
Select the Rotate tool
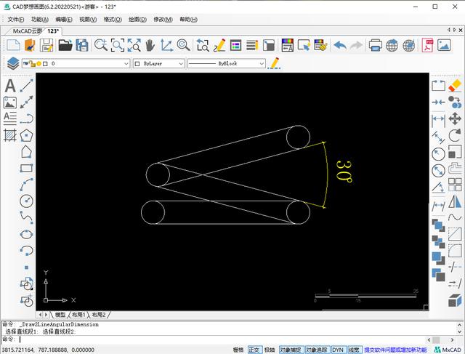[455, 136]
